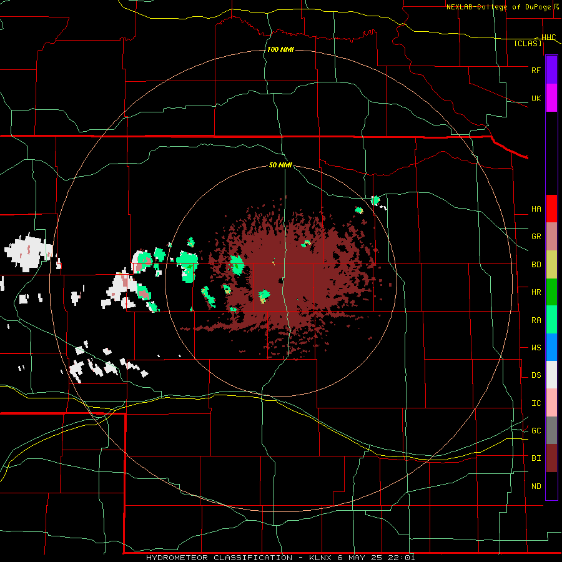Click the 50 NMI range ring label
The width and height of the screenshot is (562, 562).
pos(280,165)
